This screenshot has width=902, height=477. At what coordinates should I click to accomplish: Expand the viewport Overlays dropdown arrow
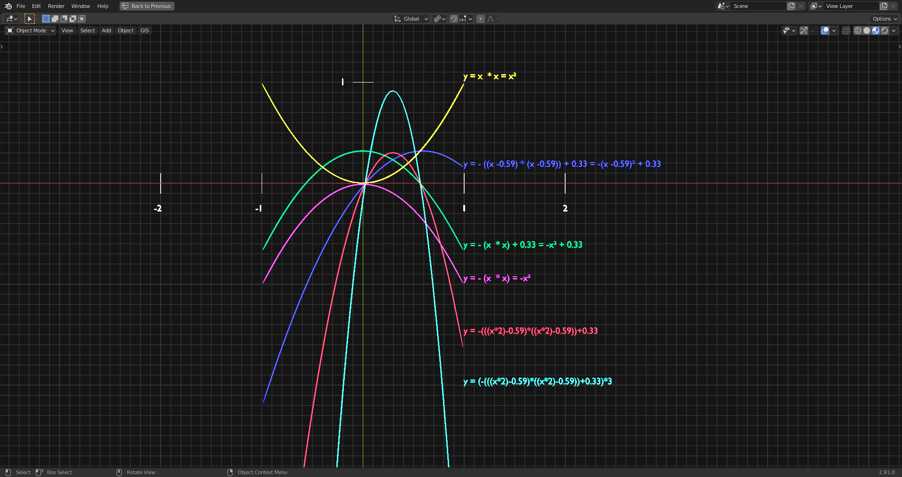pyautogui.click(x=834, y=30)
